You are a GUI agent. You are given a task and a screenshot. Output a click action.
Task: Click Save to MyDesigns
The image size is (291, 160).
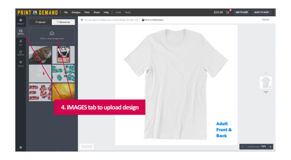(x=153, y=20)
